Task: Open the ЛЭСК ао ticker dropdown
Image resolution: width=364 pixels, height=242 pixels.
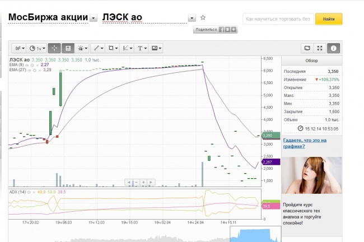Action: pyautogui.click(x=192, y=18)
